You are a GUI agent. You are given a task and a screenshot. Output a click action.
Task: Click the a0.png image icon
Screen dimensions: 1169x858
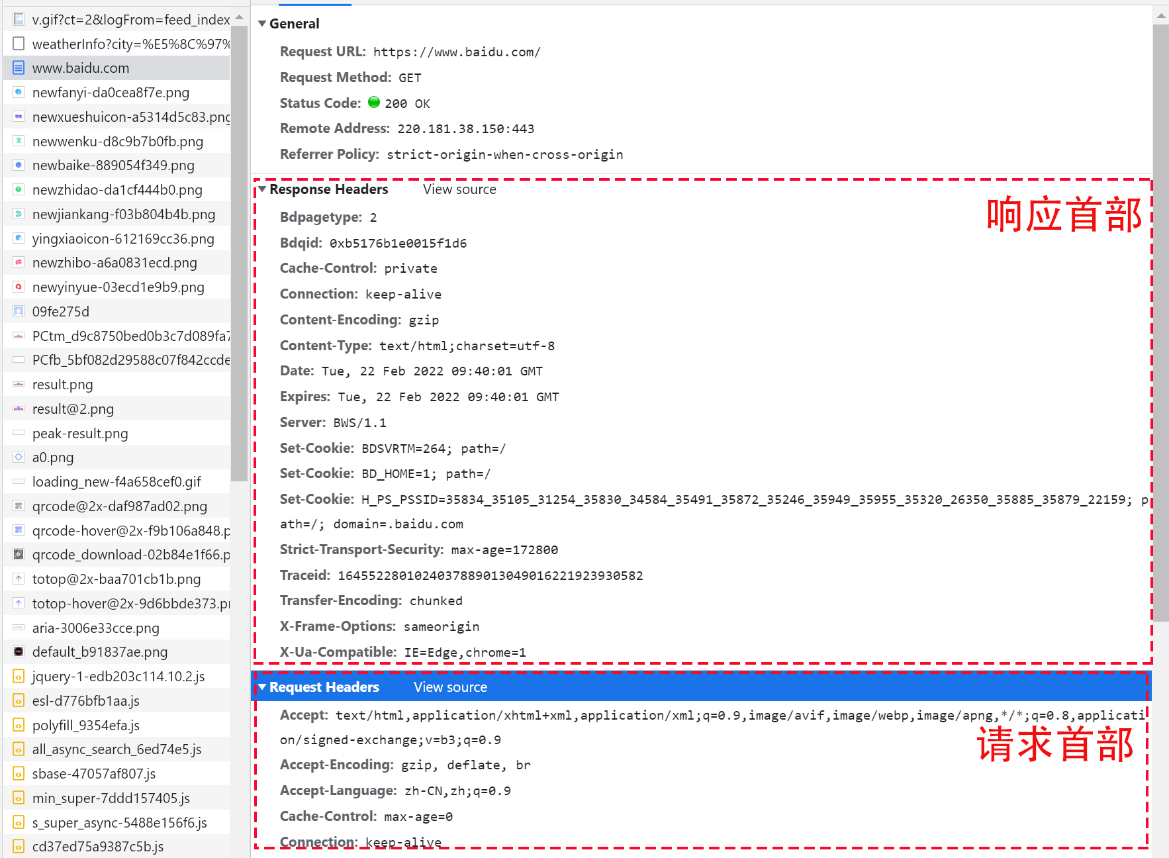(19, 457)
